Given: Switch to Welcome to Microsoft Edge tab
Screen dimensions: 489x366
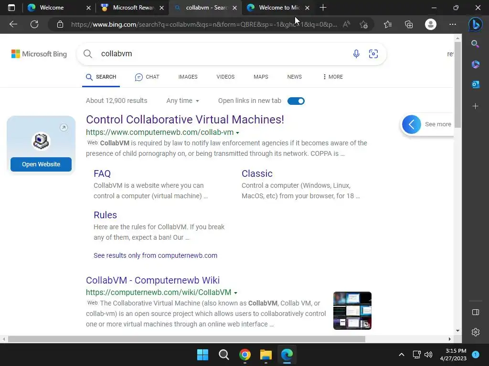Looking at the screenshot, I should pyautogui.click(x=279, y=8).
